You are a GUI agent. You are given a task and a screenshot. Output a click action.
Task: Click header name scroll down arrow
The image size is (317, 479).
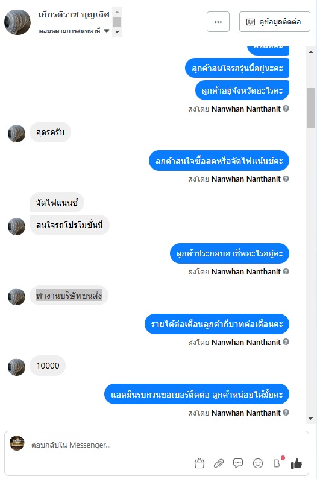[117, 32]
